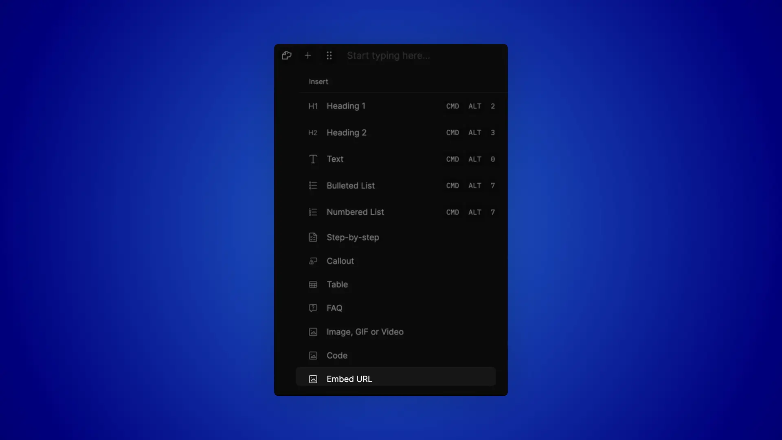Click the Numbered List icon

pyautogui.click(x=312, y=212)
